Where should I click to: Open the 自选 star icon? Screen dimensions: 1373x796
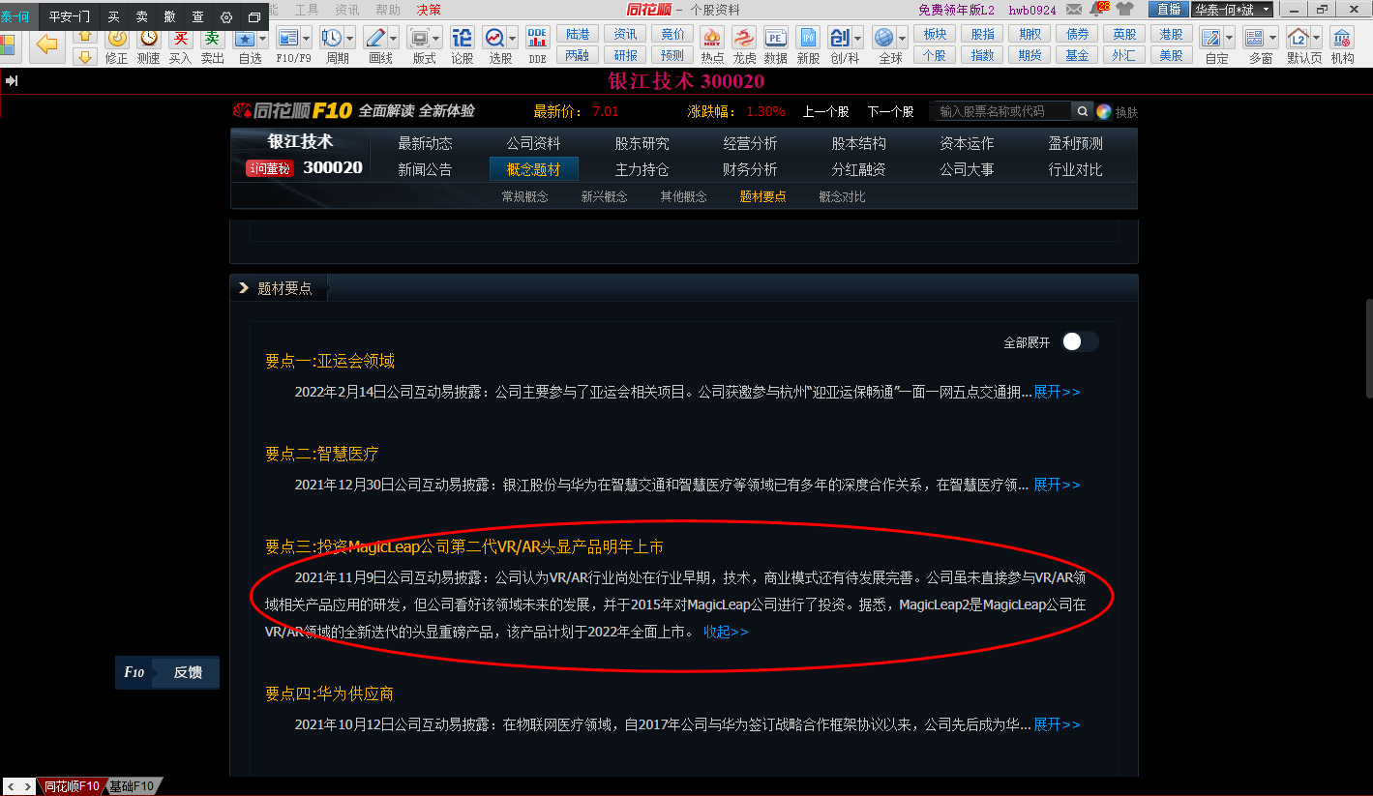click(245, 39)
